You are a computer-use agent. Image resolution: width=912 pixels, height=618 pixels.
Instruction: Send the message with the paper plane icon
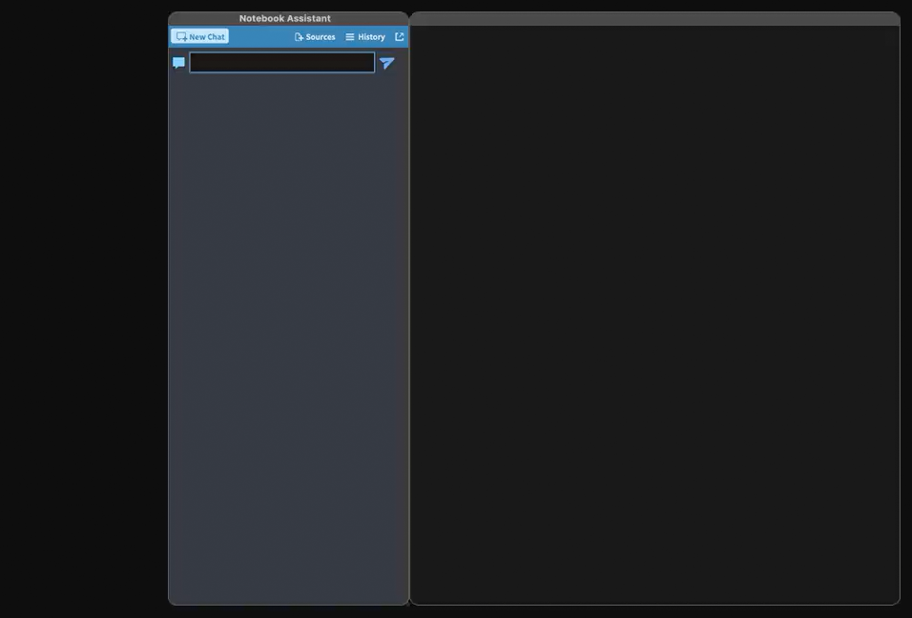pyautogui.click(x=386, y=63)
